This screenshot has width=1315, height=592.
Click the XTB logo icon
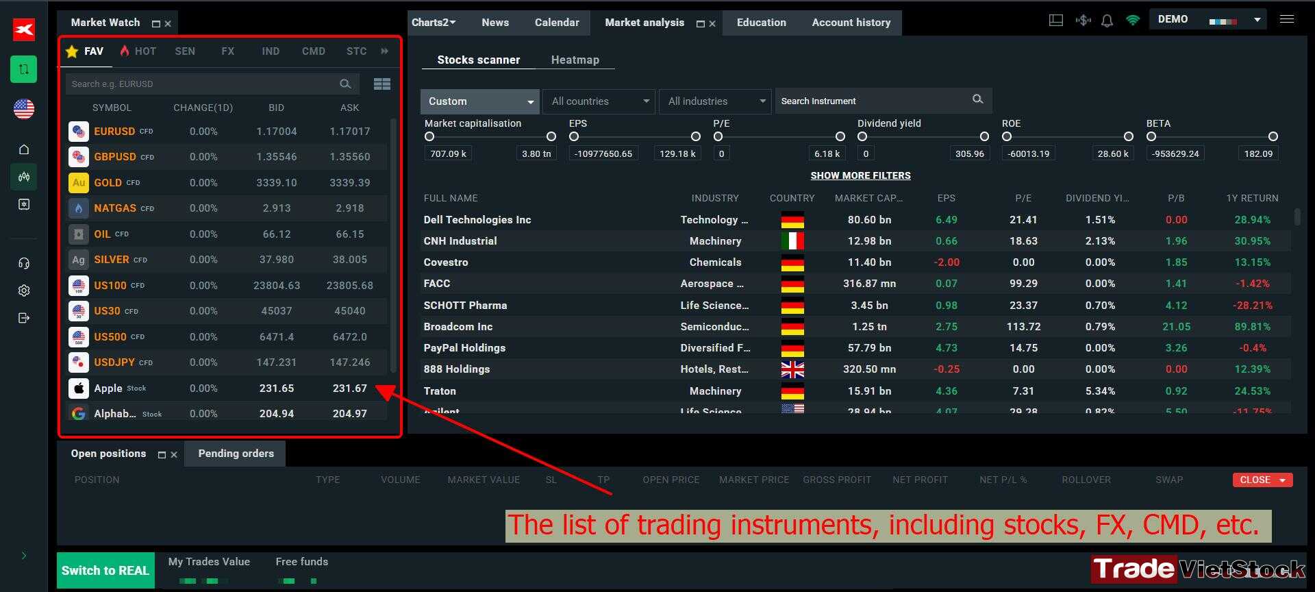tap(24, 29)
